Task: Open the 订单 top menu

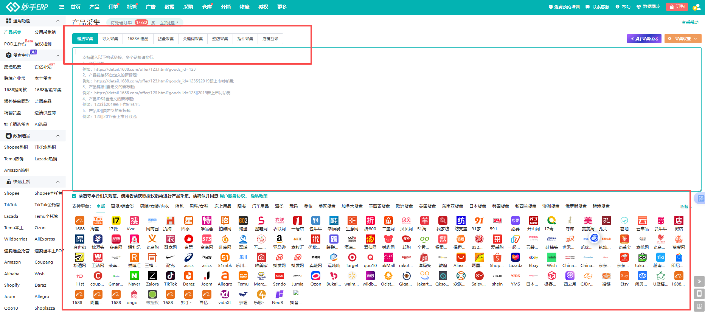Action: tap(113, 7)
